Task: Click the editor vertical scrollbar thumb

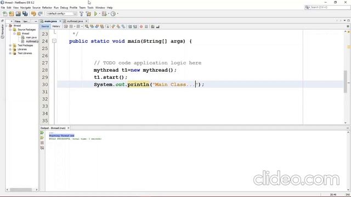Action: click(346, 82)
